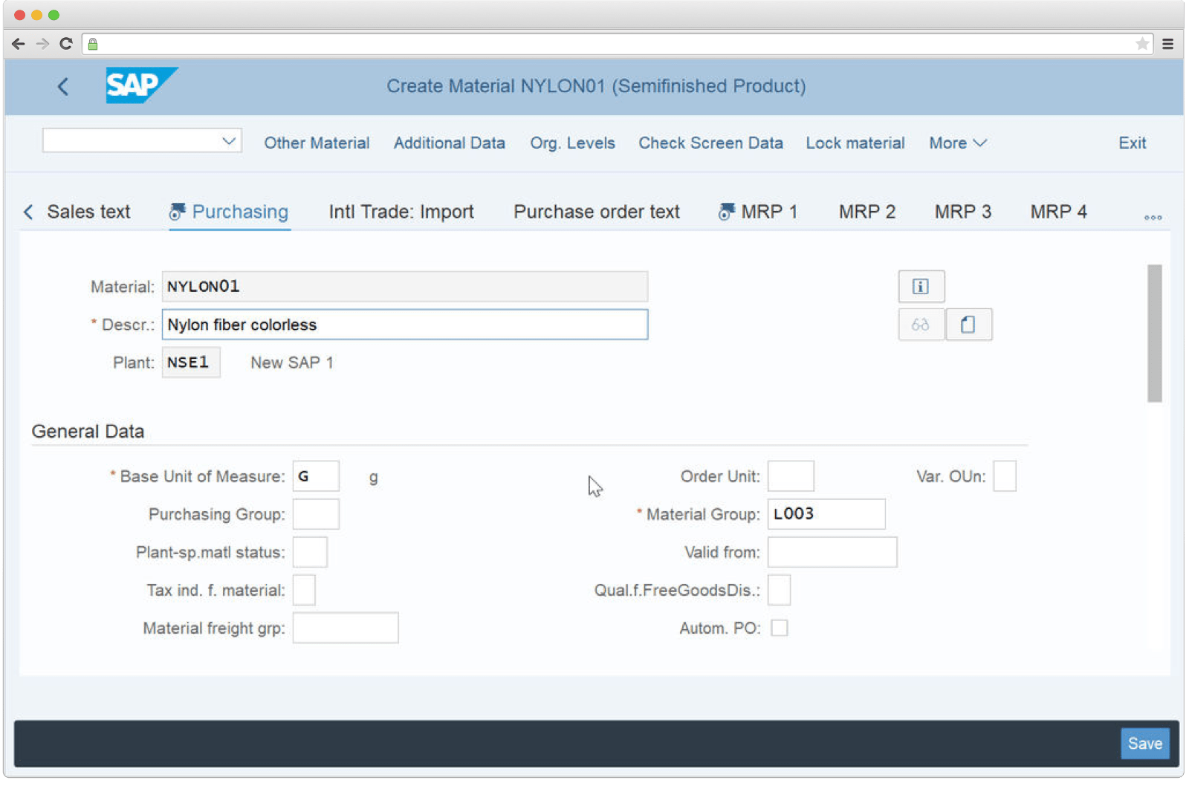Click the Qual.f.FreeGoodsDis. field

pos(779,590)
